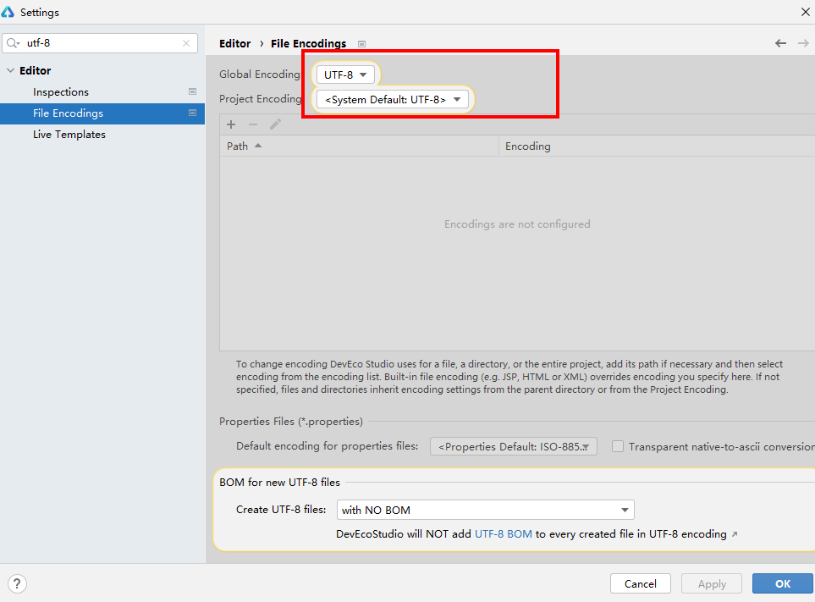Click the search magnifier icon
This screenshot has width=815, height=602.
coord(13,43)
